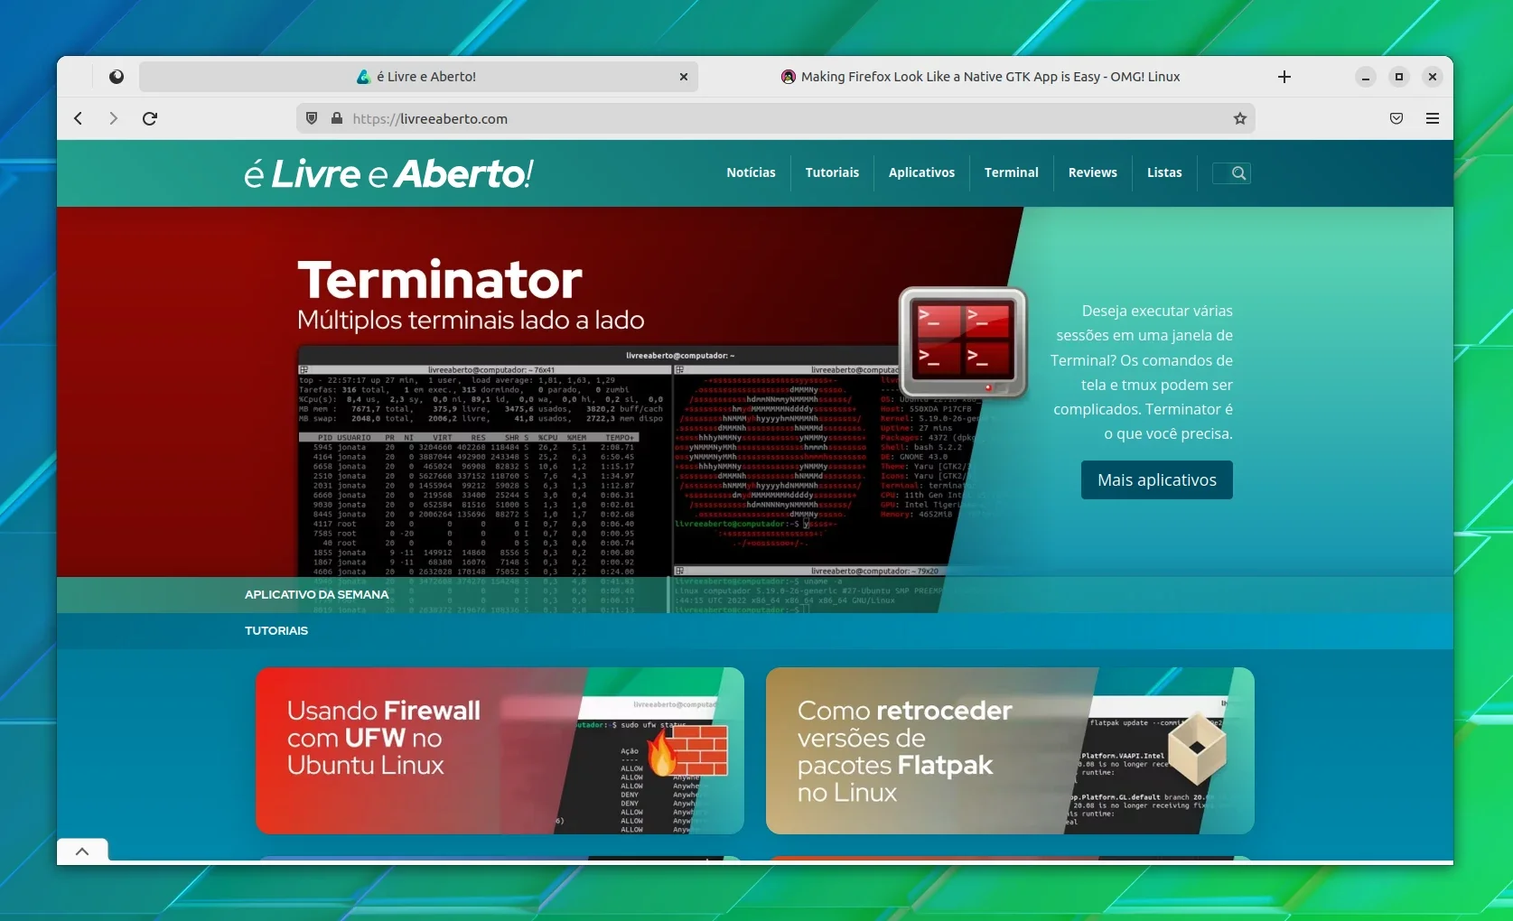Click the 'TUTORIAIS' section heading
The width and height of the screenshot is (1513, 921).
(276, 630)
